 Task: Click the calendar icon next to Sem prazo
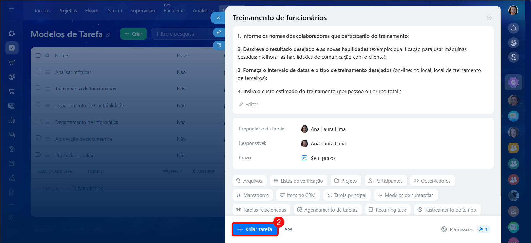tap(304, 158)
